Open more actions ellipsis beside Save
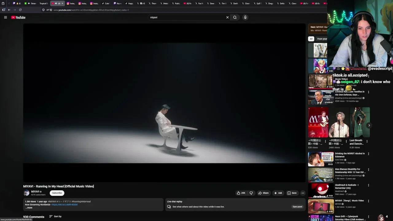This screenshot has height=221, width=393. [x=303, y=193]
